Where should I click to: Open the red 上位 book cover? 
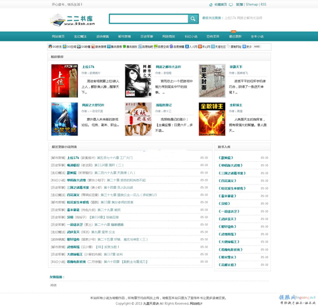click(64, 81)
